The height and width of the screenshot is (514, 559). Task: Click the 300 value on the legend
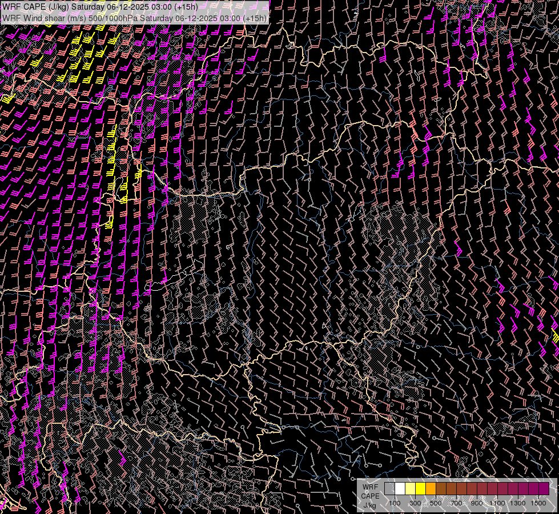(x=415, y=503)
